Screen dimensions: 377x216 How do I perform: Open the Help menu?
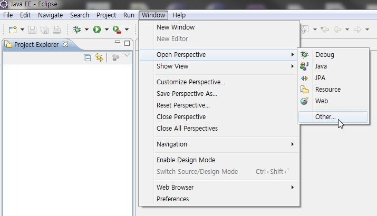point(179,15)
